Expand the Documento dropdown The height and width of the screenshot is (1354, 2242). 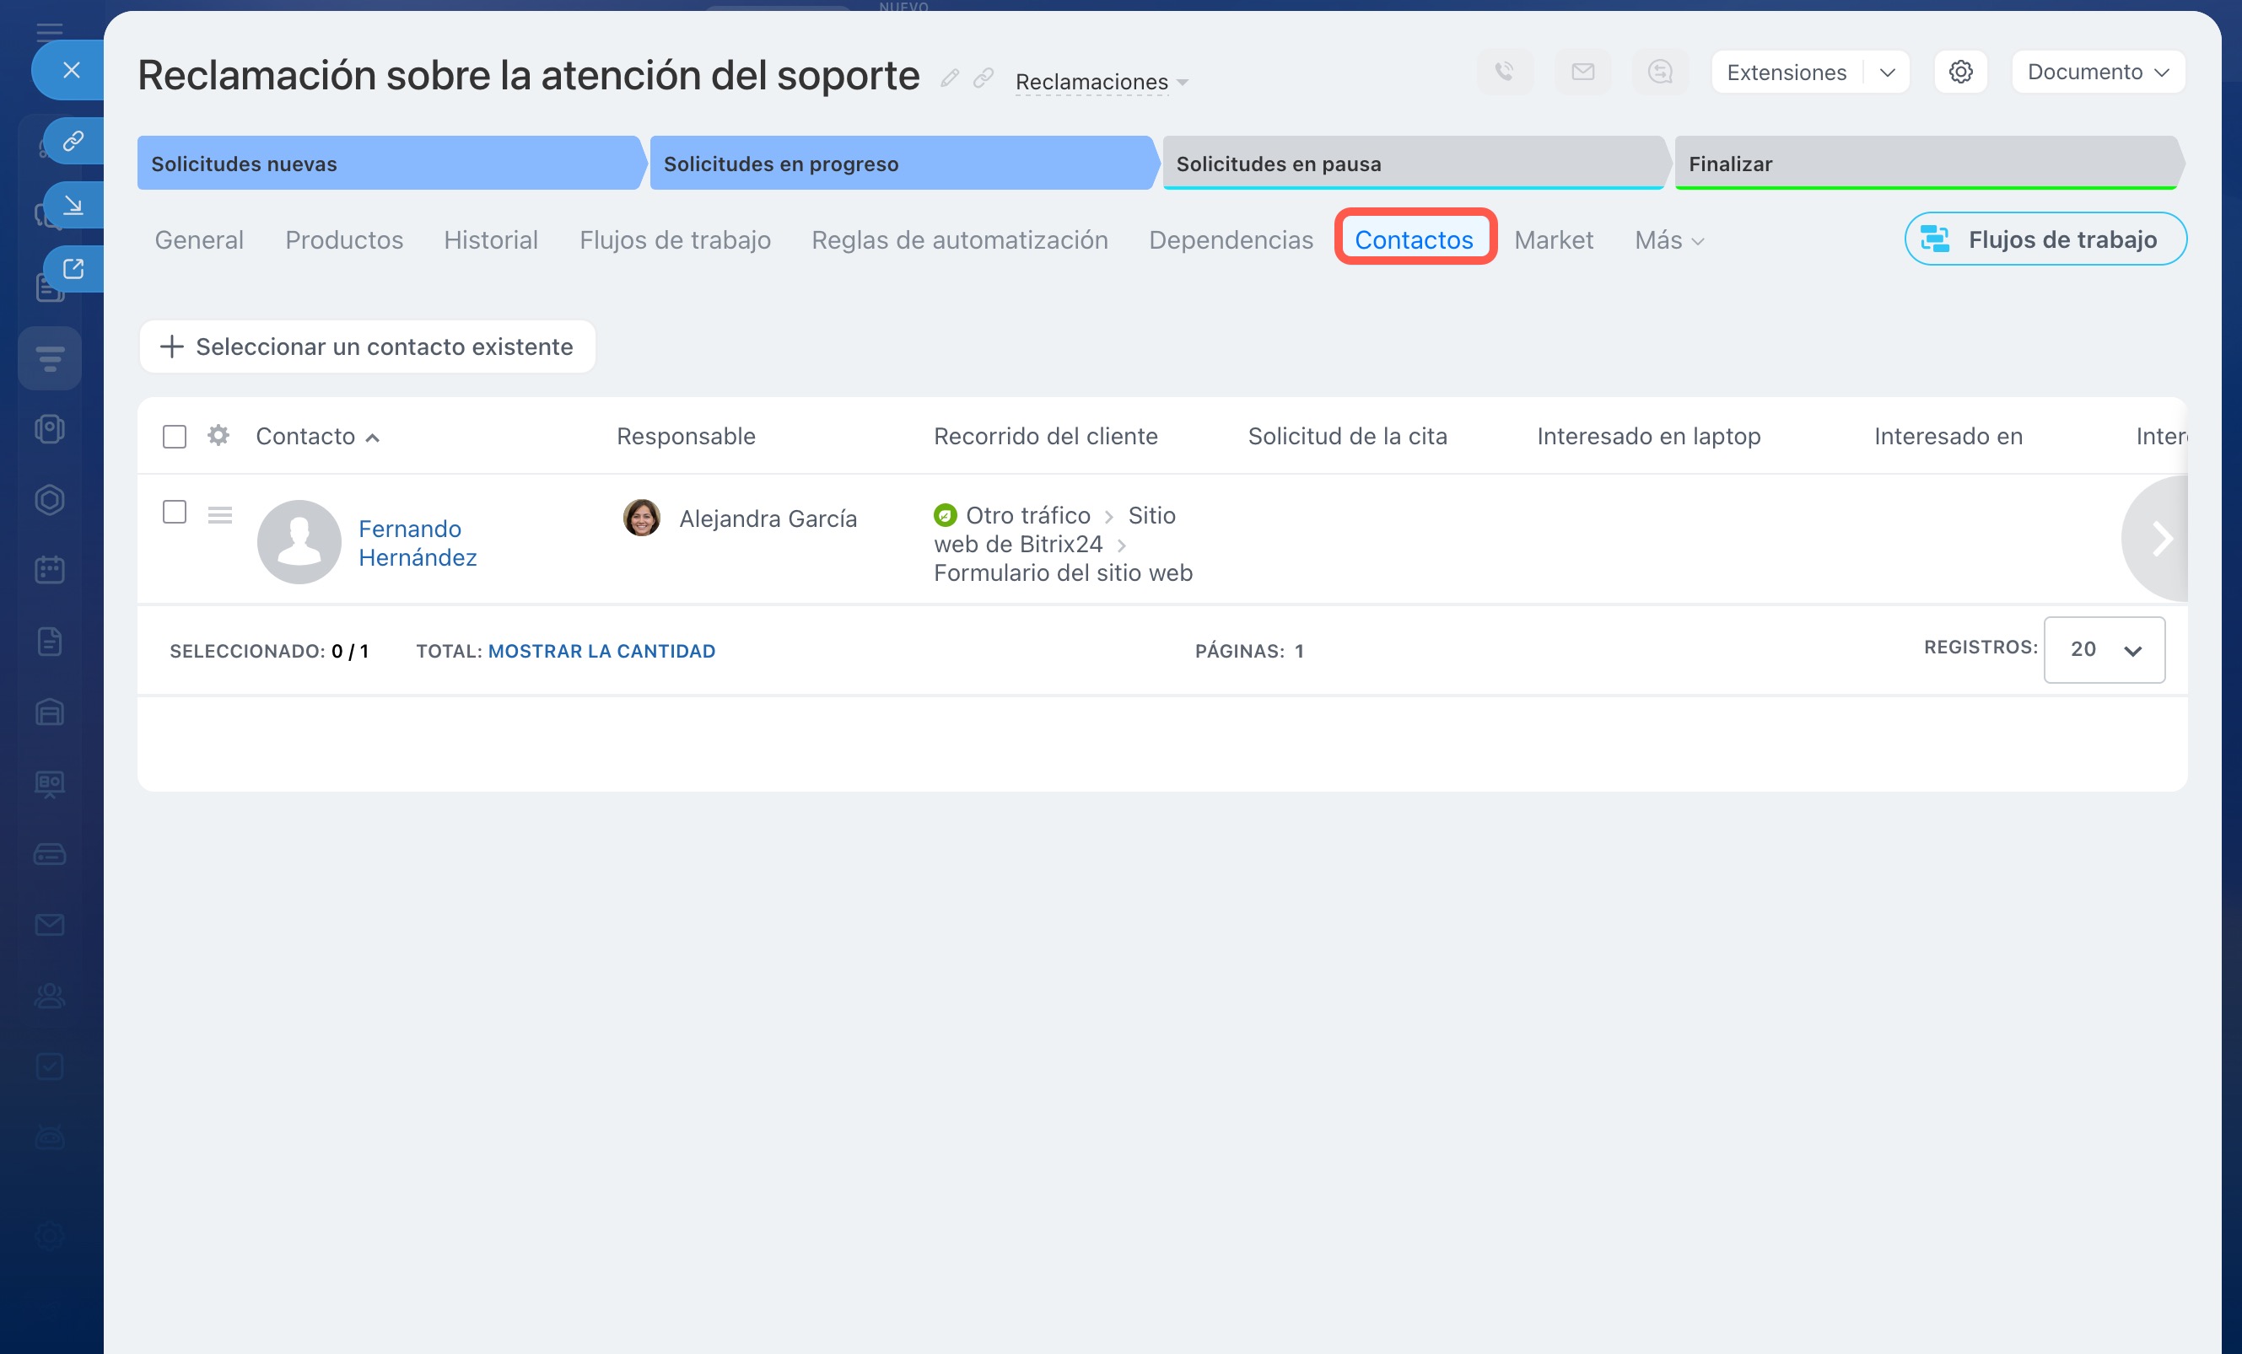2097,72
